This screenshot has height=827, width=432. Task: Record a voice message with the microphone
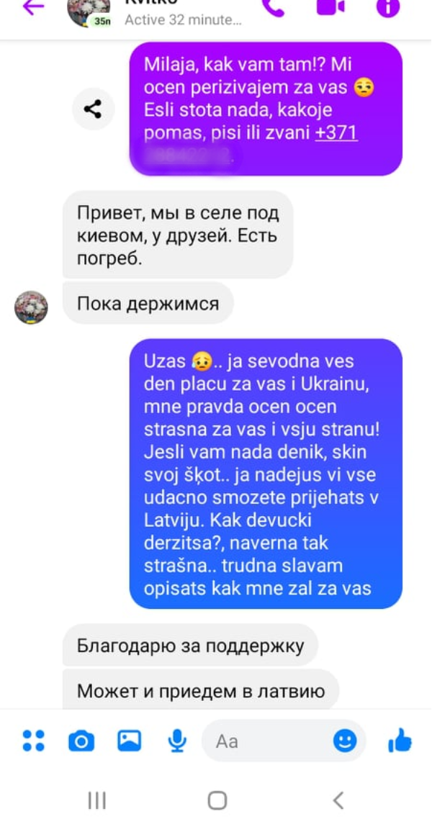(x=177, y=741)
